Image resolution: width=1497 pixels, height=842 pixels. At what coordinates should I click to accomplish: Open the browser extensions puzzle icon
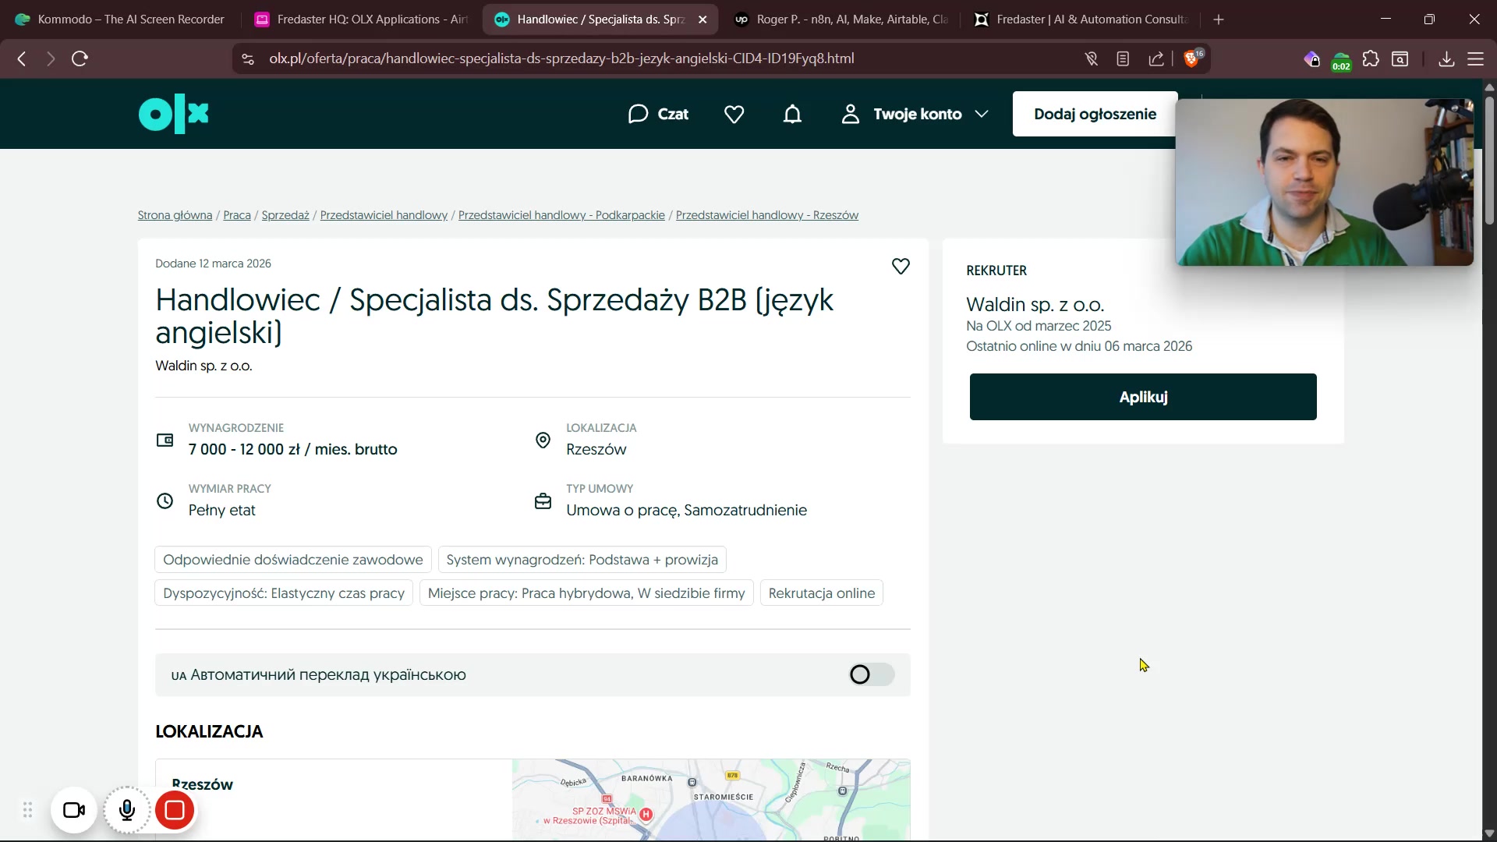1371,58
